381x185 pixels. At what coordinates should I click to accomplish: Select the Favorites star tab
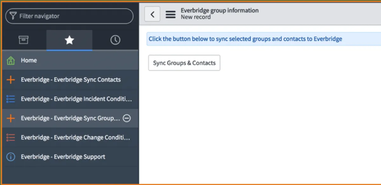[69, 40]
